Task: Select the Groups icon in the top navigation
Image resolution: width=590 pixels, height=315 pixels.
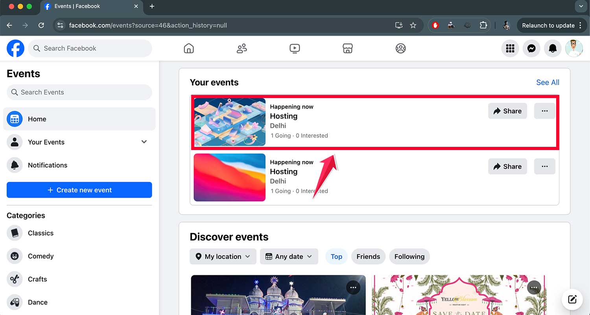Action: [x=242, y=48]
